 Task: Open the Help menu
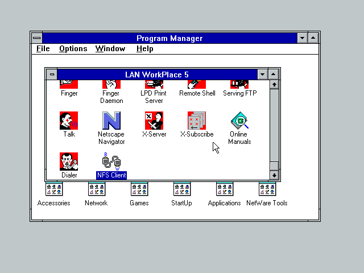145,49
